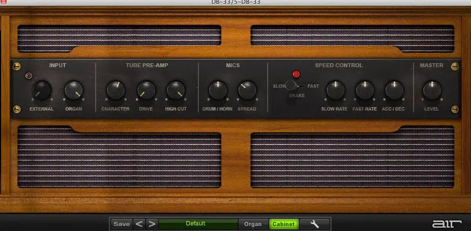
Task: Click the Drum / Horn mics knob
Action: [x=217, y=90]
